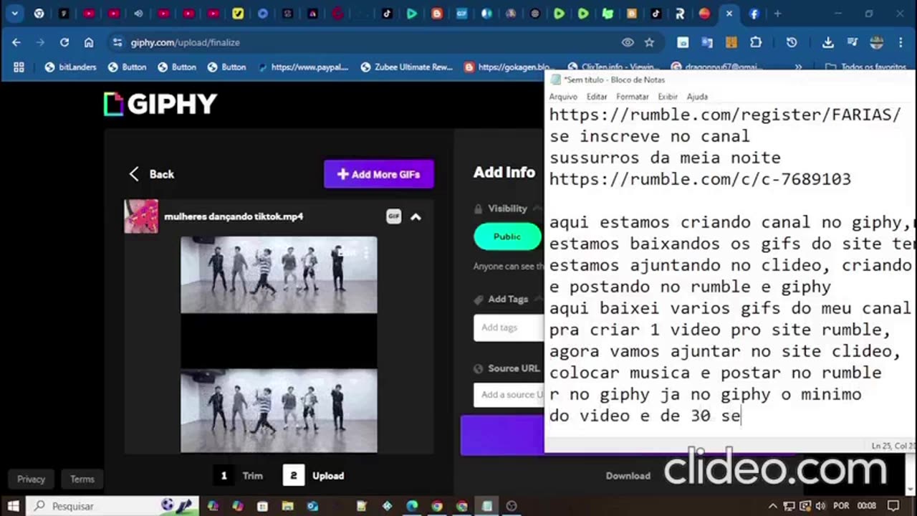Open the extensions puzzle icon

(x=756, y=42)
